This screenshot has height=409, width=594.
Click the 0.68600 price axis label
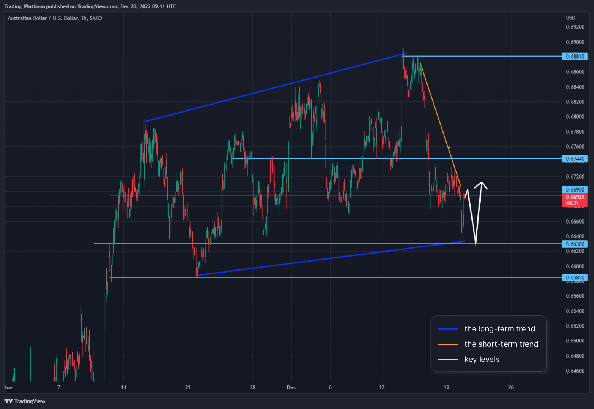pyautogui.click(x=575, y=72)
